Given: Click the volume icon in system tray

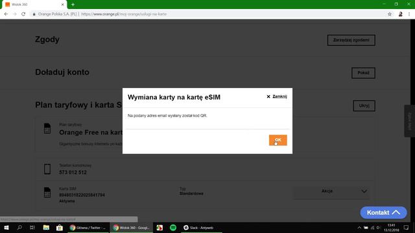Looking at the screenshot, I should (x=378, y=227).
